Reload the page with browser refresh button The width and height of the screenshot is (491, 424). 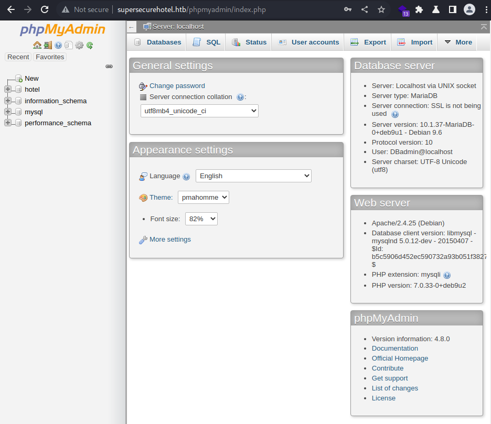[45, 10]
